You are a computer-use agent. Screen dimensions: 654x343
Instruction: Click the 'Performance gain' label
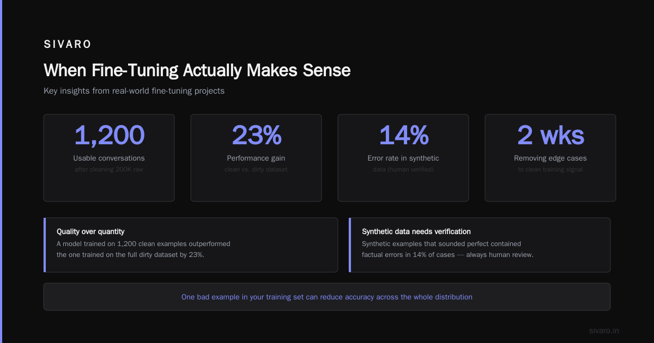pyautogui.click(x=256, y=158)
